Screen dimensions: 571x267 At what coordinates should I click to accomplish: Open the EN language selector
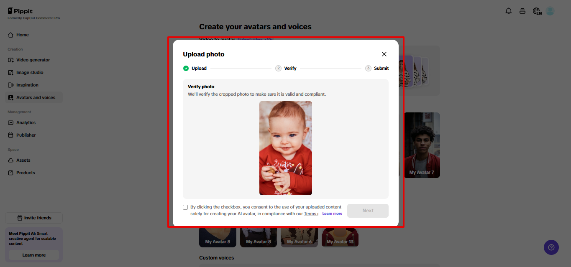pyautogui.click(x=537, y=11)
